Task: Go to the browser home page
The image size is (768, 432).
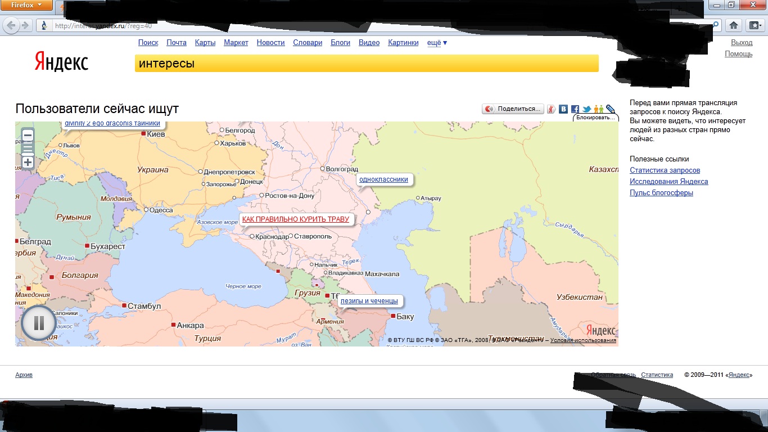Action: point(733,25)
